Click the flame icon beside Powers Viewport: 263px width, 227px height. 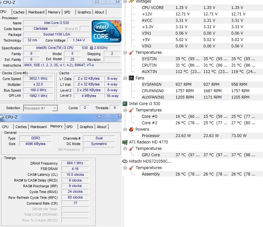tap(131, 129)
